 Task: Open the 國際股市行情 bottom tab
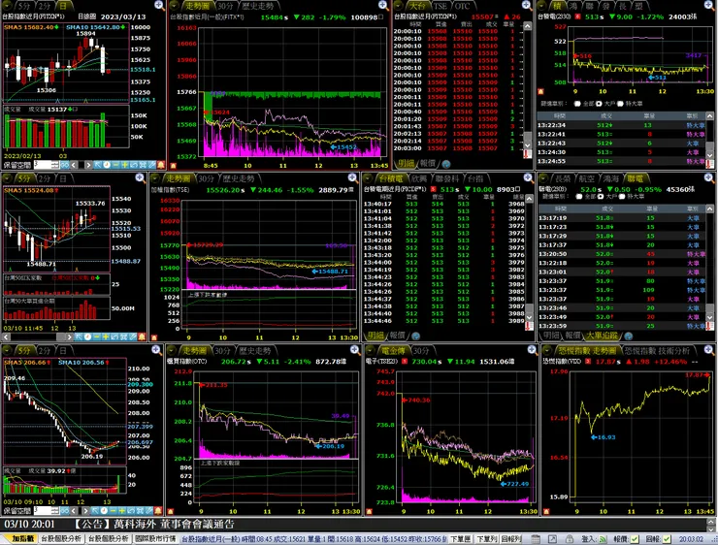coord(155,539)
